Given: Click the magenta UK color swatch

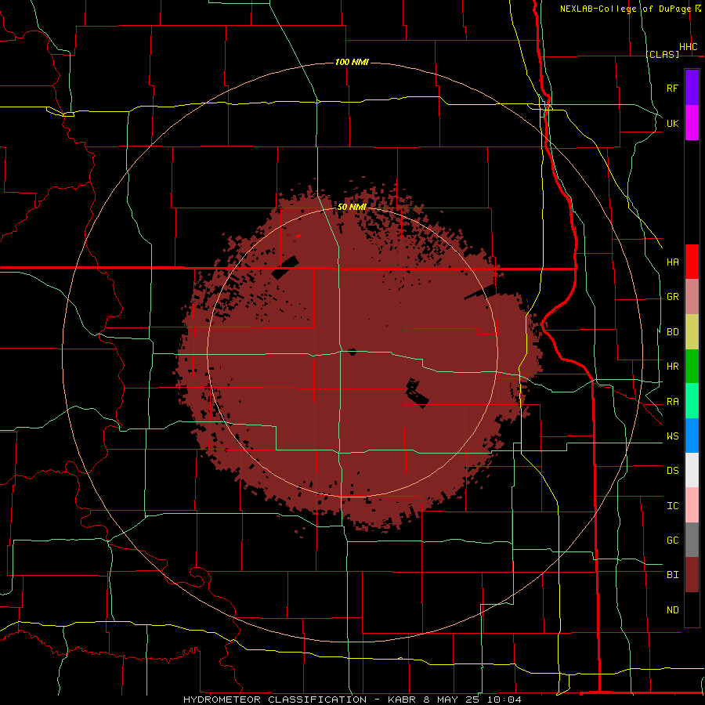Looking at the screenshot, I should point(692,123).
